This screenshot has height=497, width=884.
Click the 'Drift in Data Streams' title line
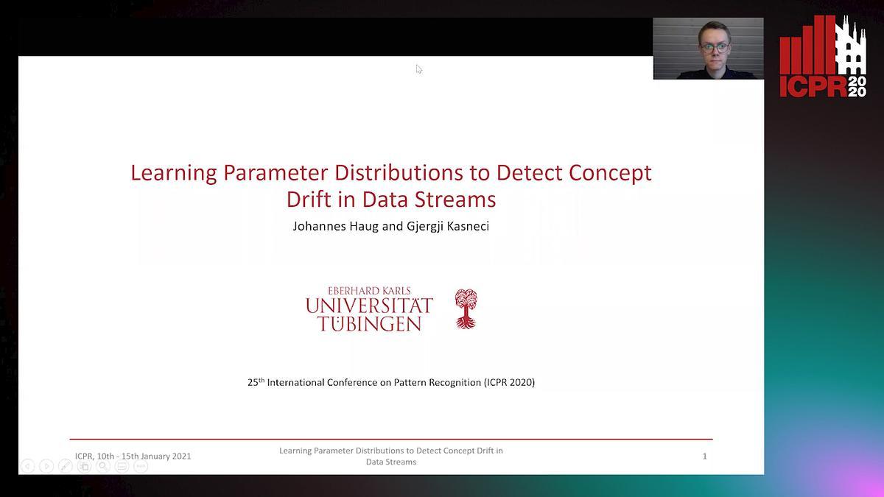(390, 200)
